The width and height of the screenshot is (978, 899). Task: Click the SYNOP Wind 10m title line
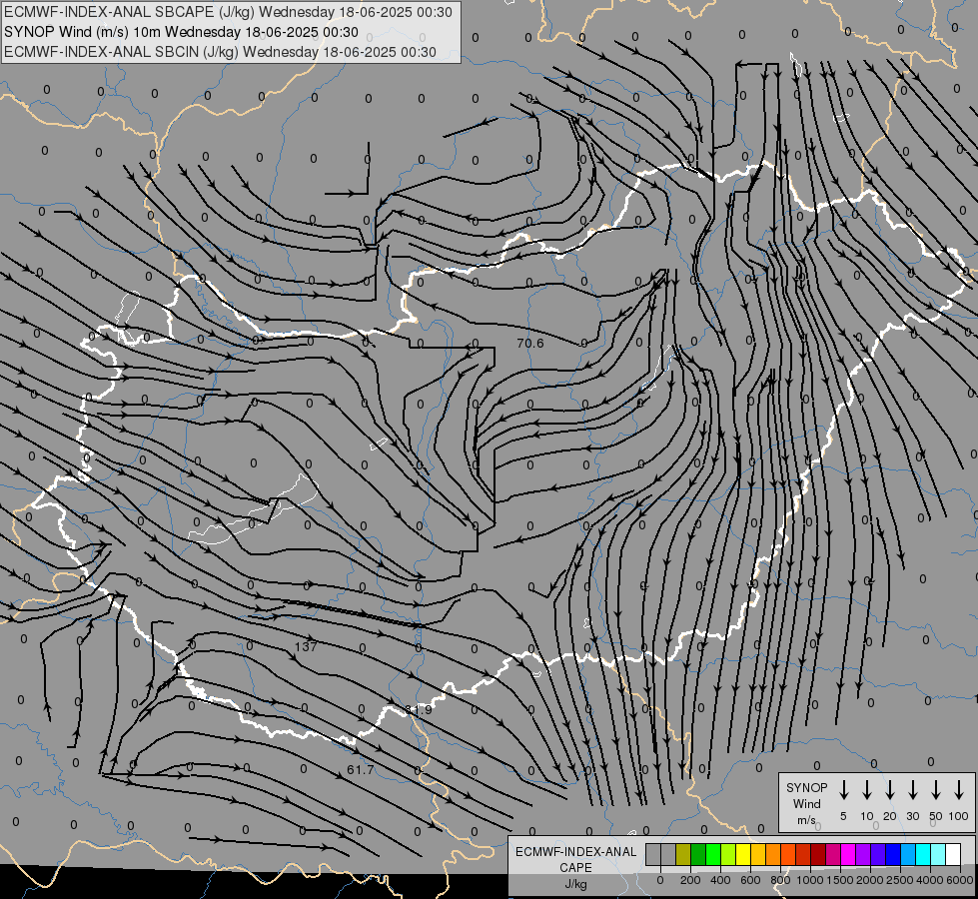click(x=181, y=32)
